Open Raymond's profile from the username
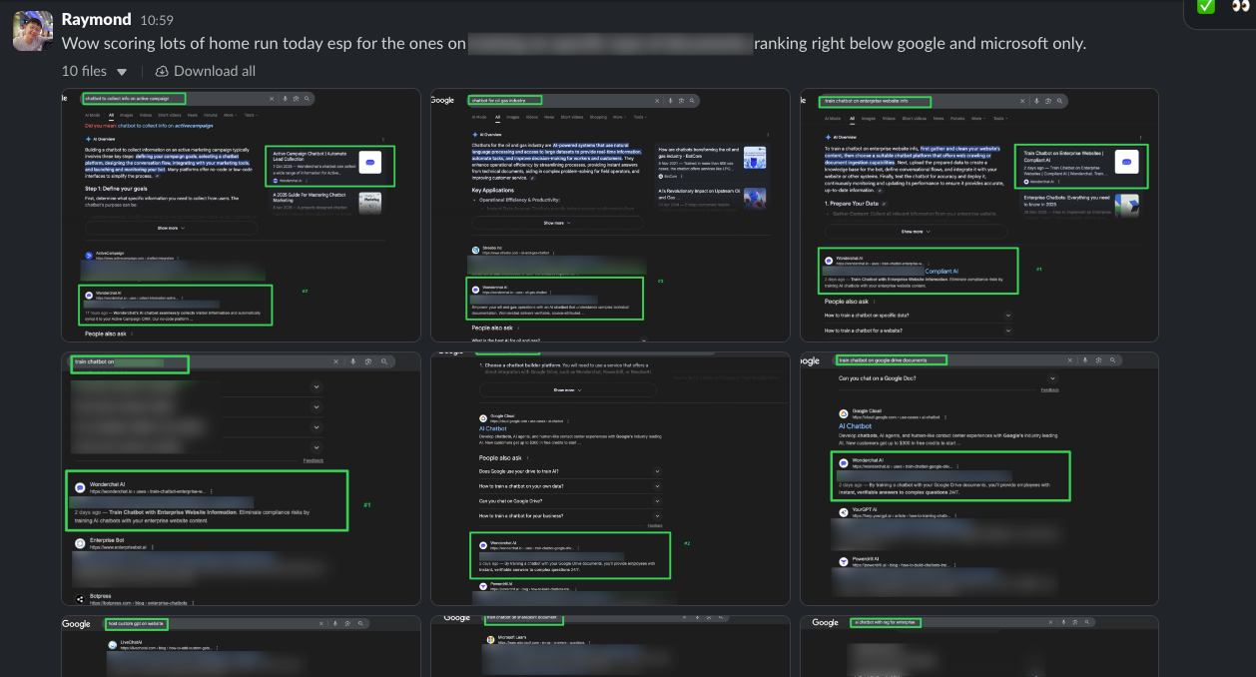Viewport: 1256px width, 677px height. coord(96,20)
